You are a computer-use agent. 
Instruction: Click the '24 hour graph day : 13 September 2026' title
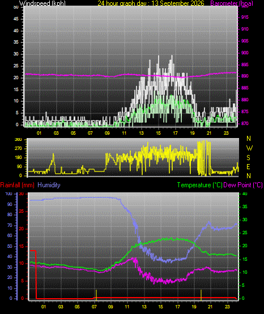(x=151, y=3)
